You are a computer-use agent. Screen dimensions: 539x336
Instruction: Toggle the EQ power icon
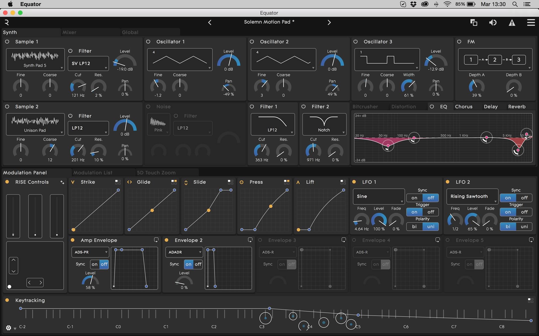432,106
